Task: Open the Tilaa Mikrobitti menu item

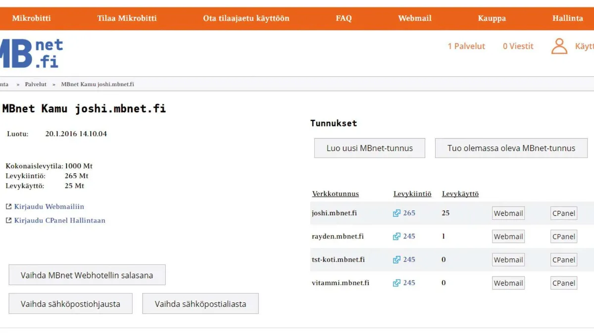Action: 127,18
